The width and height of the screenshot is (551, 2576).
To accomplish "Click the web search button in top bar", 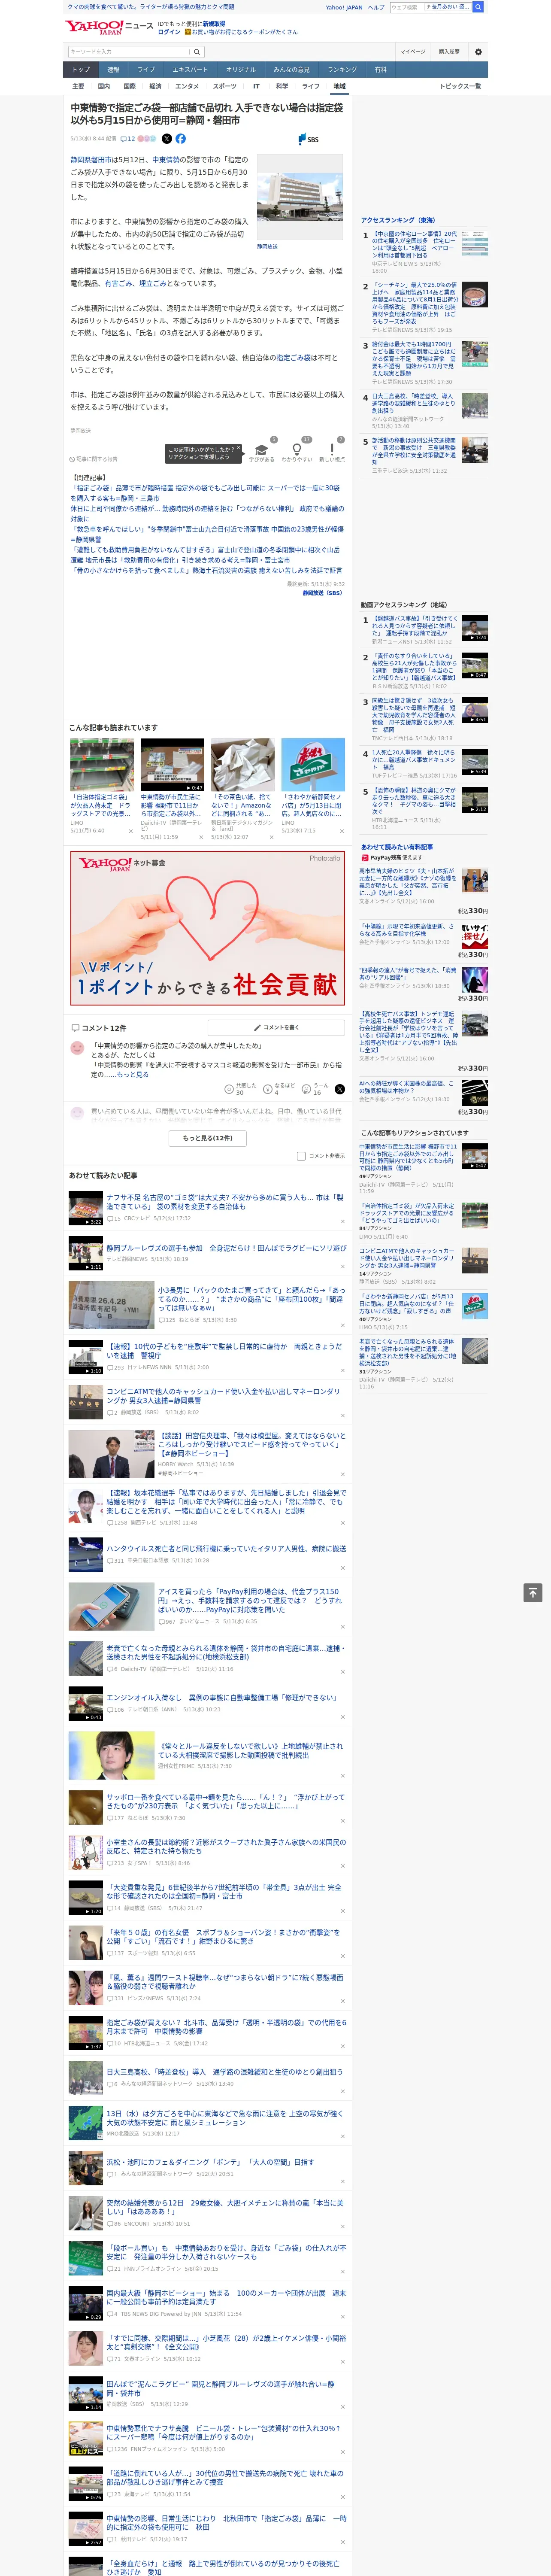I will (x=478, y=7).
